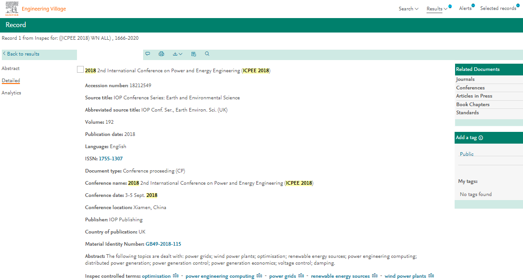Click the No tags found text

coord(475,194)
